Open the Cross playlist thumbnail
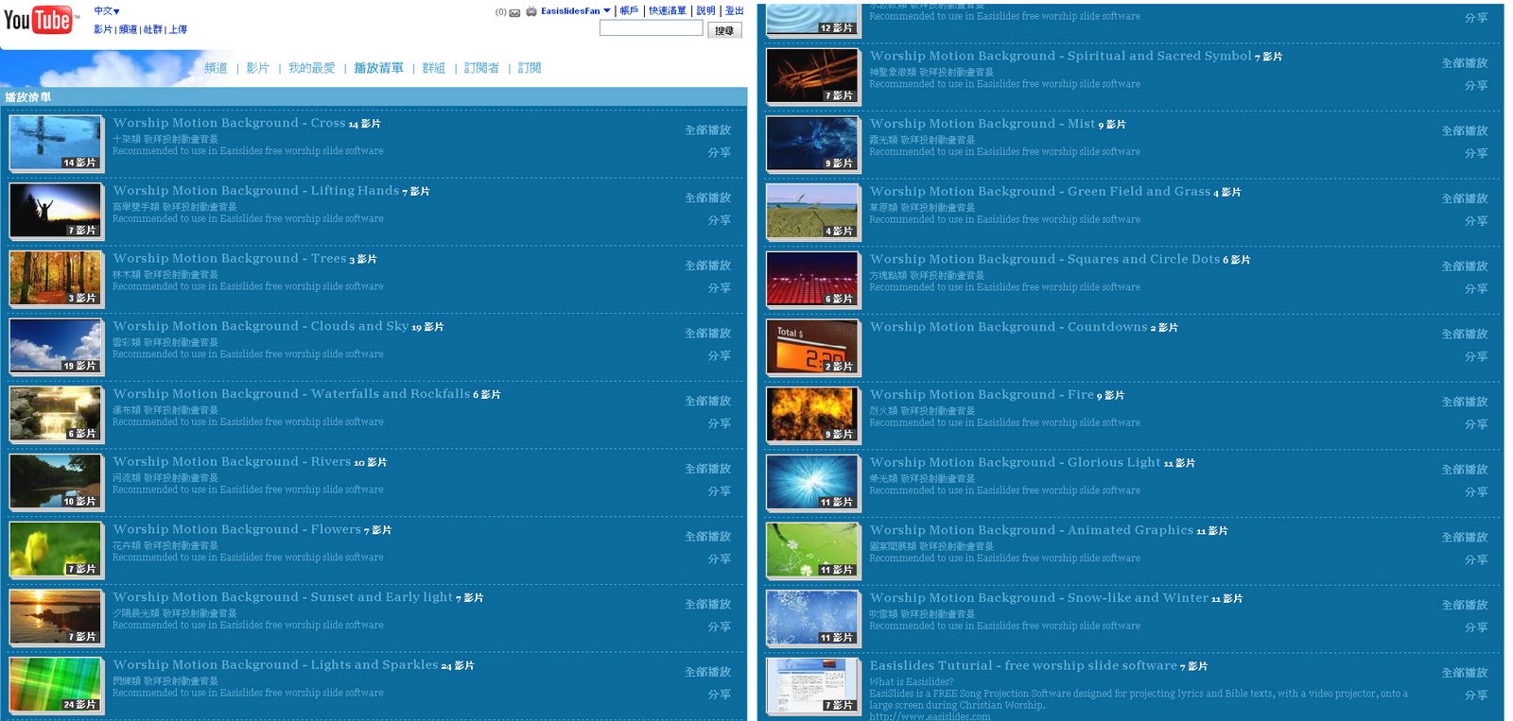Screen dimensions: 1513x721 [x=56, y=143]
